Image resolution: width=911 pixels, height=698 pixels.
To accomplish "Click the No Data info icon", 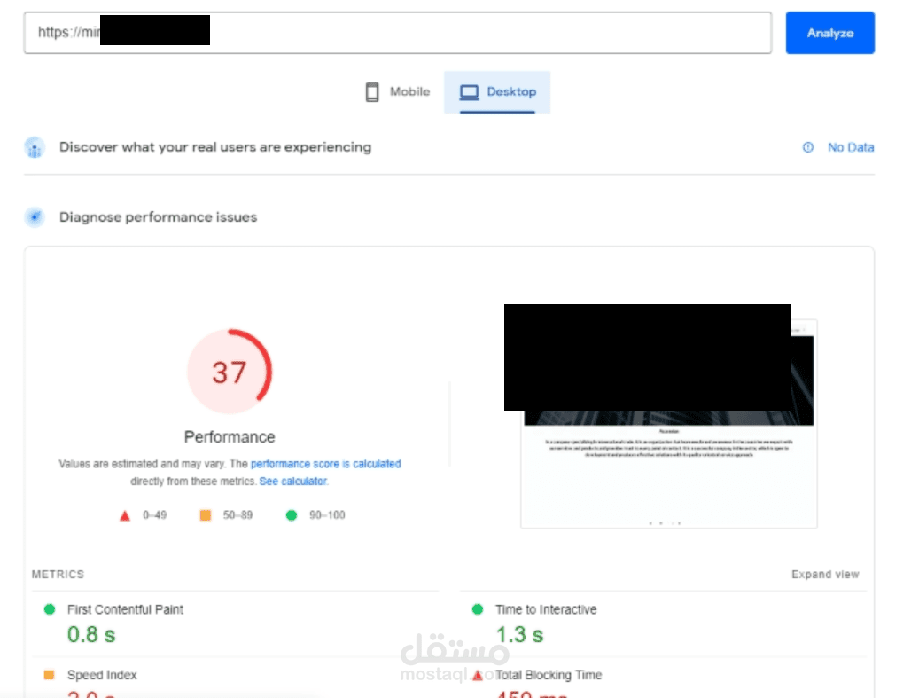I will [808, 148].
